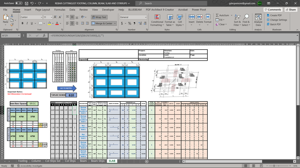Screen dimensions: 300x168
Task: Toggle AutoSave switch
Action: [x=19, y=3]
